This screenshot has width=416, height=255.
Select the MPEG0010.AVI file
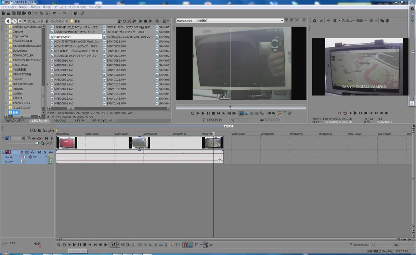pos(64,60)
